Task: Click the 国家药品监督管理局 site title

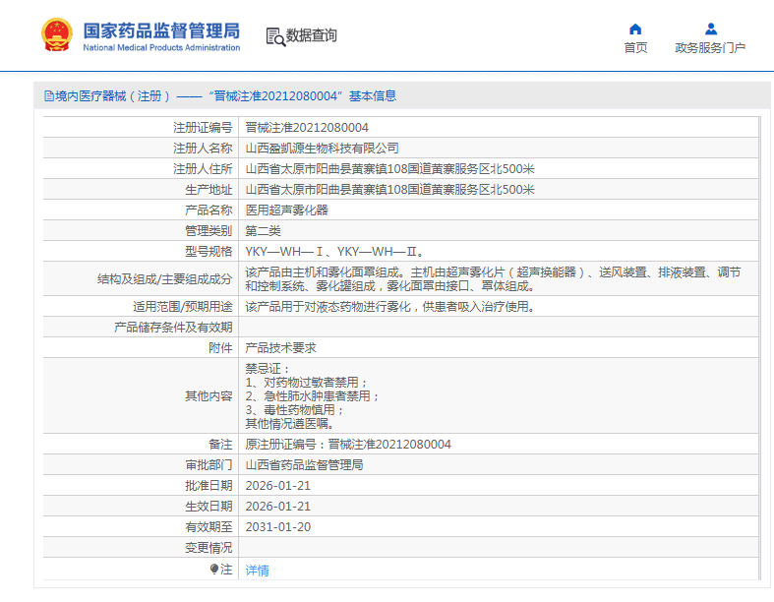Action: coord(161,29)
